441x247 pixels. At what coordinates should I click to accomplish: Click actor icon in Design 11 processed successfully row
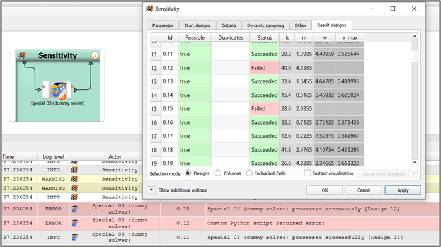(74, 237)
